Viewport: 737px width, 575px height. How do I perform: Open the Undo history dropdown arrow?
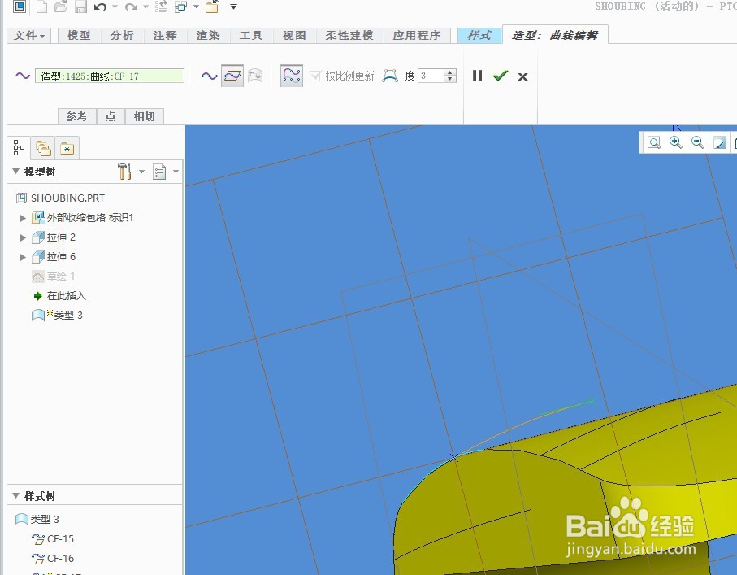(x=115, y=7)
